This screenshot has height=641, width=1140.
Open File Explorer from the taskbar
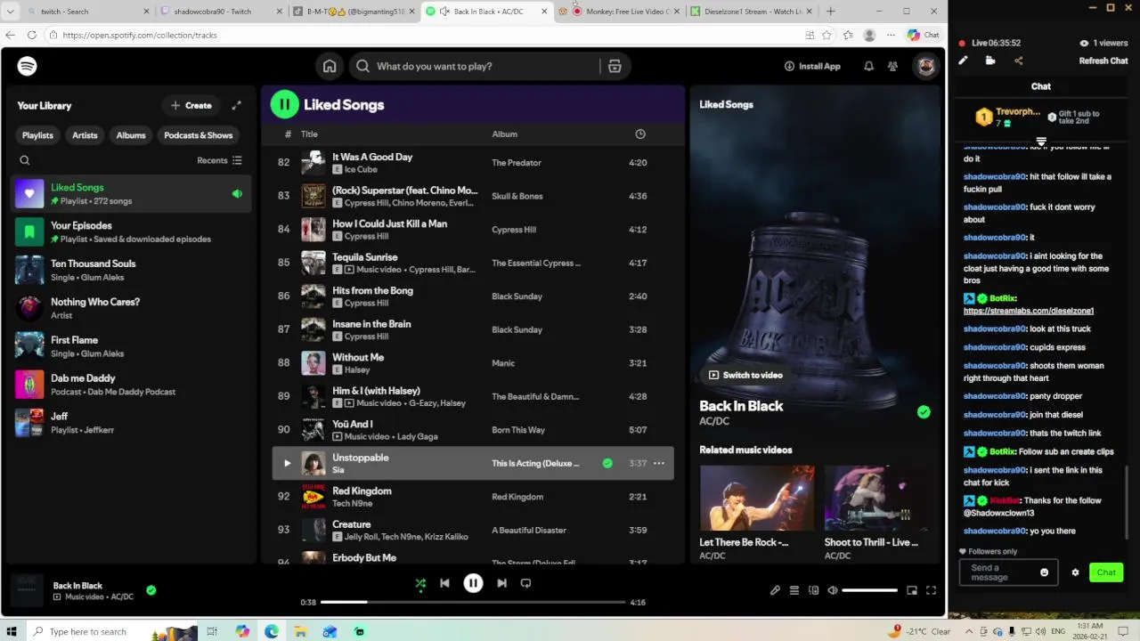[300, 631]
